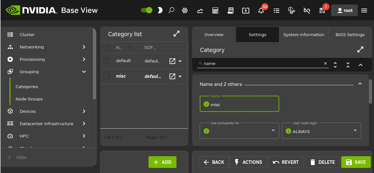
Task: Click the User node login info icon
Action: 288,131
